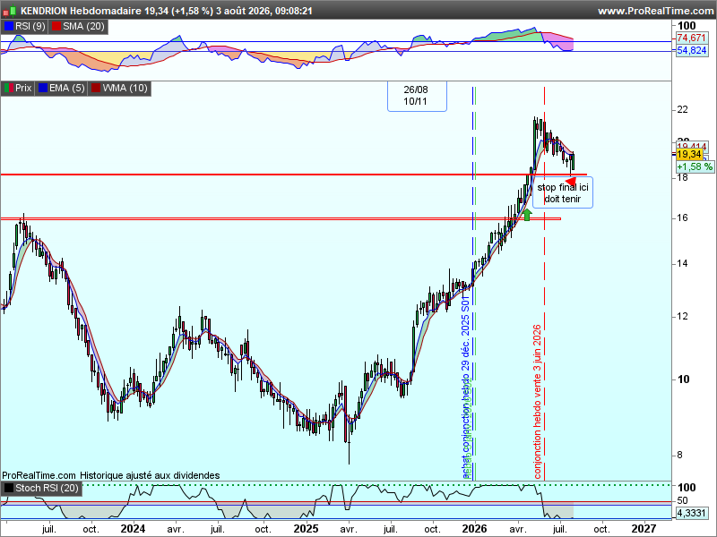Select the double red horizontal line at 16

click(x=281, y=218)
